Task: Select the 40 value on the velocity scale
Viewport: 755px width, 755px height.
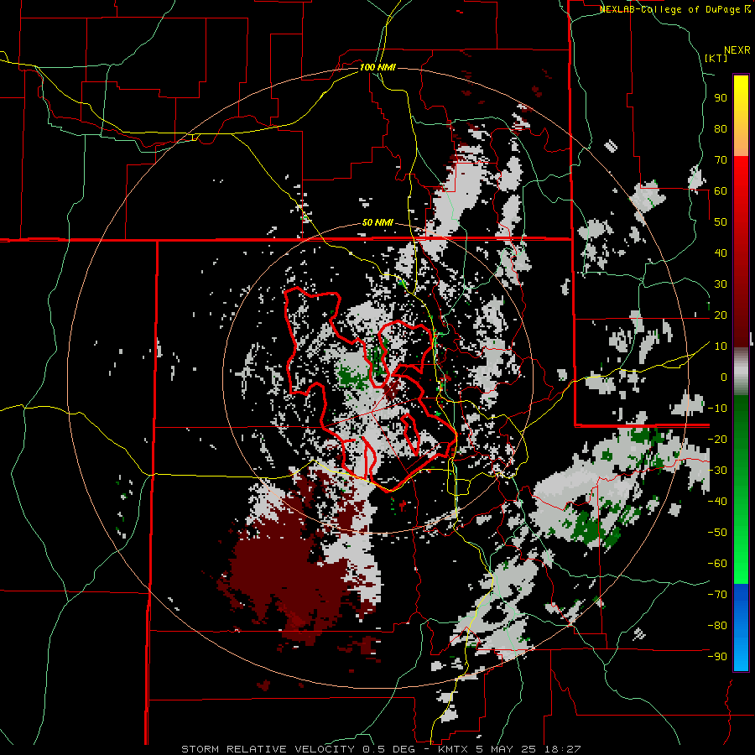Action: [721, 253]
